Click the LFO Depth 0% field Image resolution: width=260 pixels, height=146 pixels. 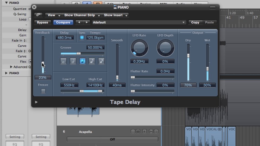(165, 61)
